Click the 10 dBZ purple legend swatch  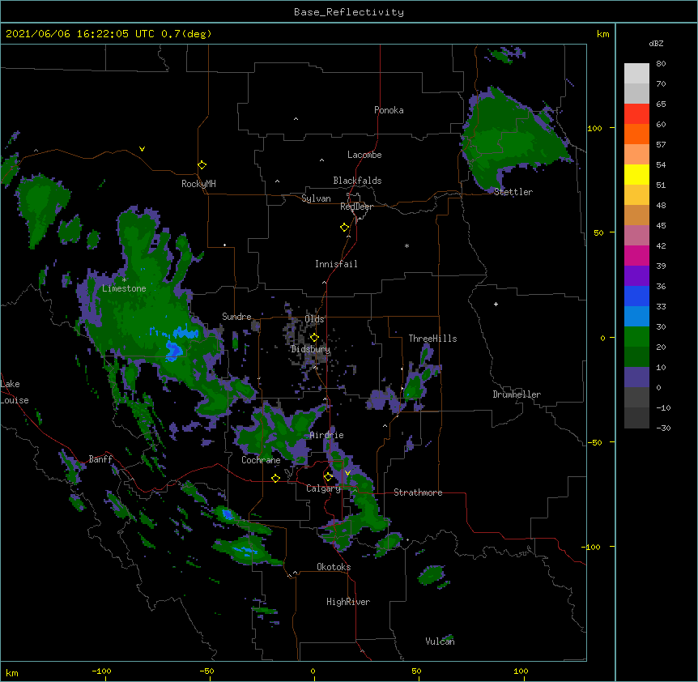pyautogui.click(x=636, y=377)
